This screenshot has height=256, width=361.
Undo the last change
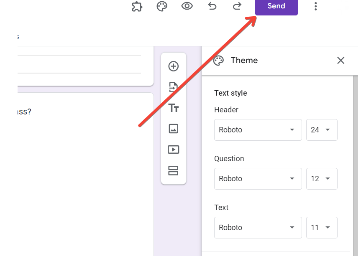click(212, 6)
